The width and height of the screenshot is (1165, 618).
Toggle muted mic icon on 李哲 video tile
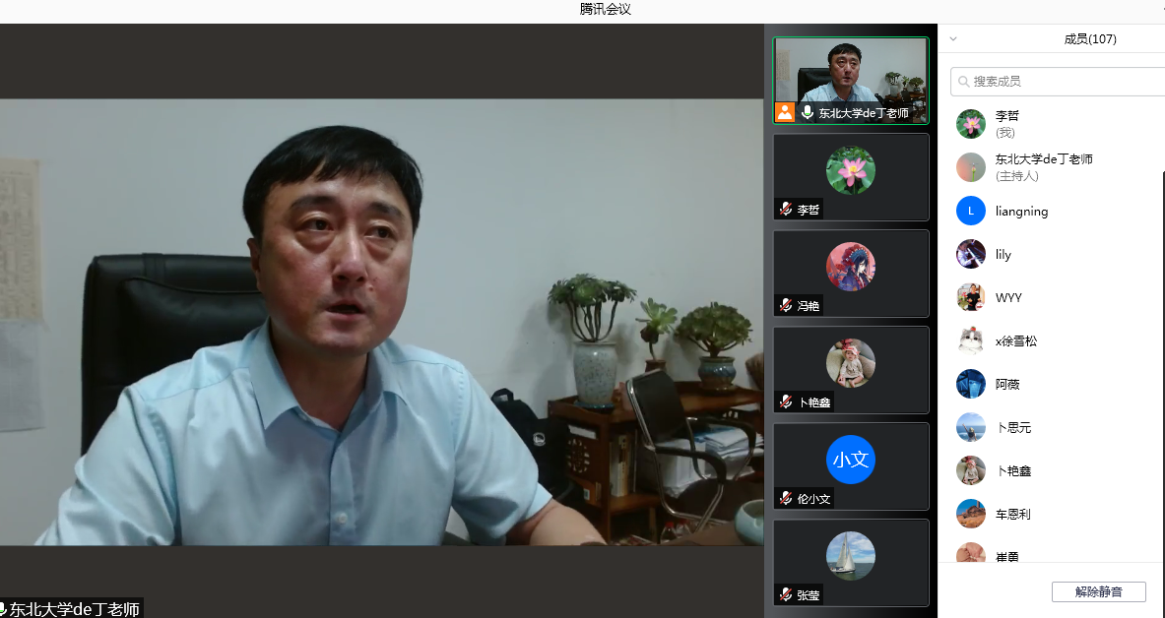coord(786,210)
